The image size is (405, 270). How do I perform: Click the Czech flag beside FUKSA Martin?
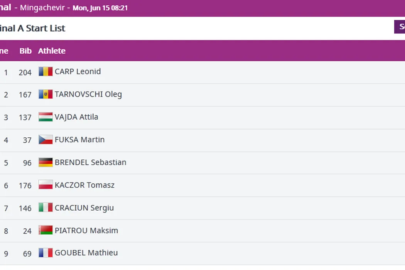tap(46, 140)
